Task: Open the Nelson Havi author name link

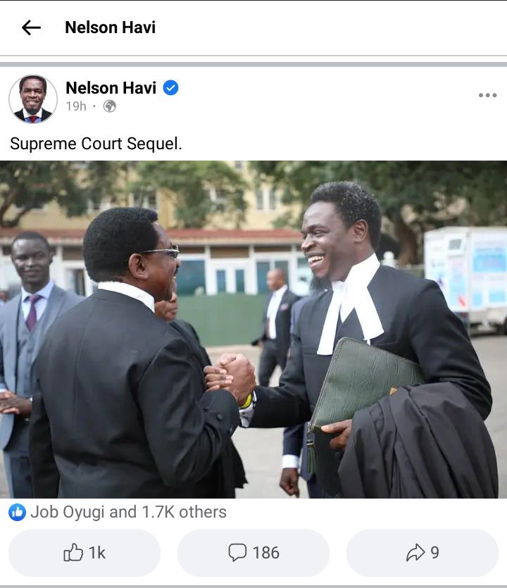Action: click(111, 88)
